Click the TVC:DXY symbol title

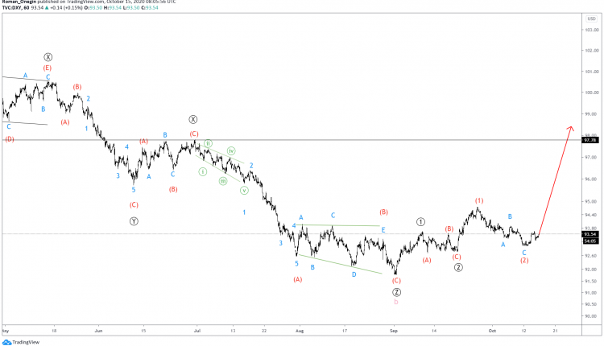(15, 8)
